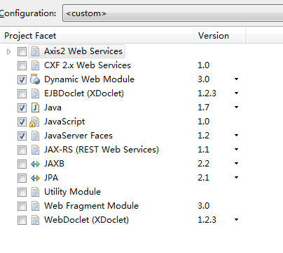Open the JPA version dropdown arrow
283x253 pixels.
(x=236, y=178)
